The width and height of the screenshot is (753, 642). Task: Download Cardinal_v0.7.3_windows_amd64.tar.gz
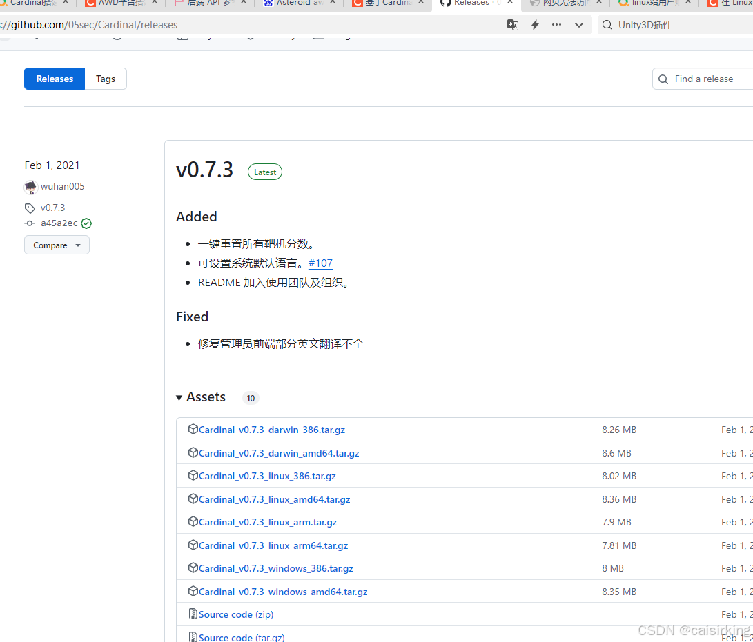coord(284,592)
